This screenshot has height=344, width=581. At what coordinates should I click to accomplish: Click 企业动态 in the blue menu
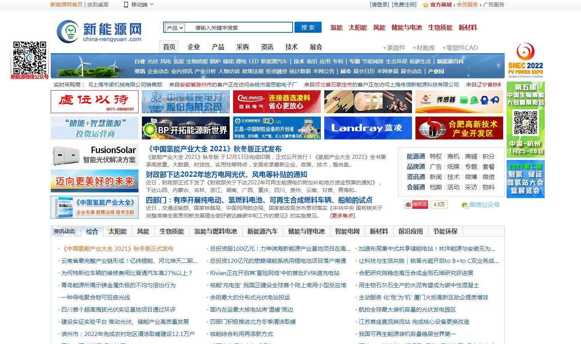tap(158, 71)
